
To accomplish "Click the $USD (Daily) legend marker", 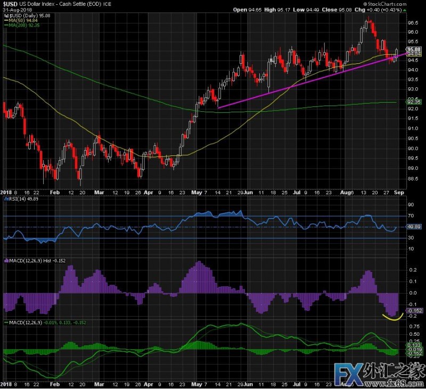I will pos(6,16).
